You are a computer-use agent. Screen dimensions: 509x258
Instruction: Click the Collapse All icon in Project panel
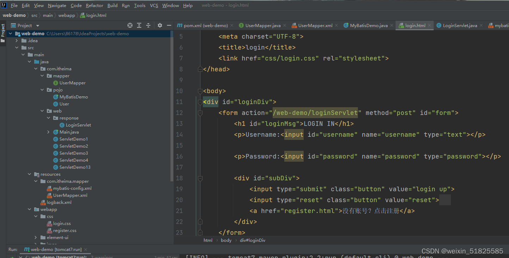[148, 25]
